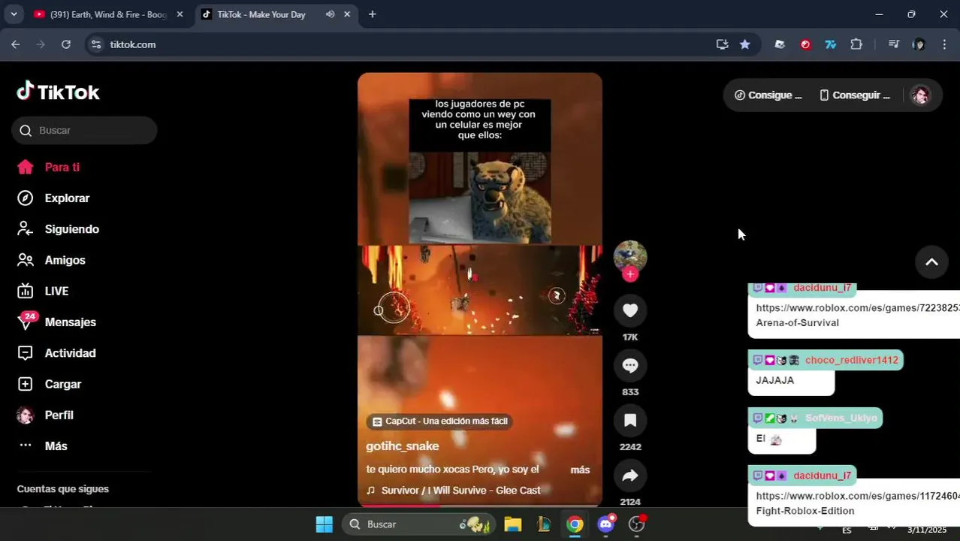The height and width of the screenshot is (541, 960).
Task: Open Discord from the taskbar
Action: coord(606,524)
